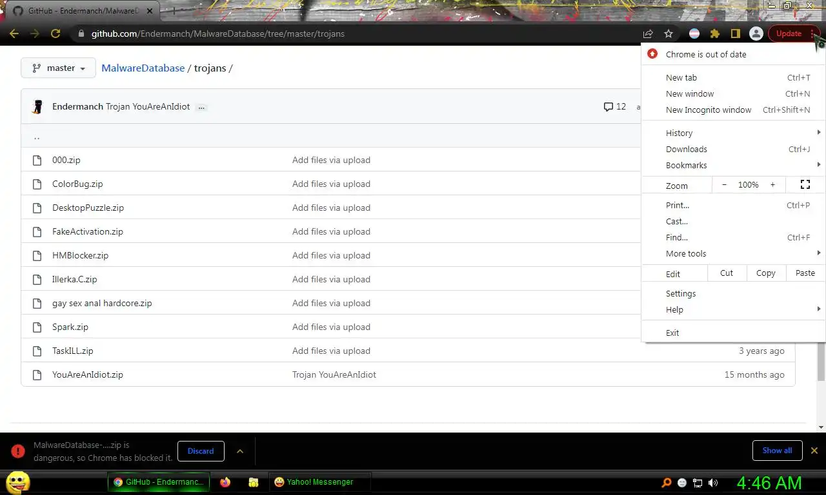
Task: Click the red Update button
Action: (x=789, y=34)
